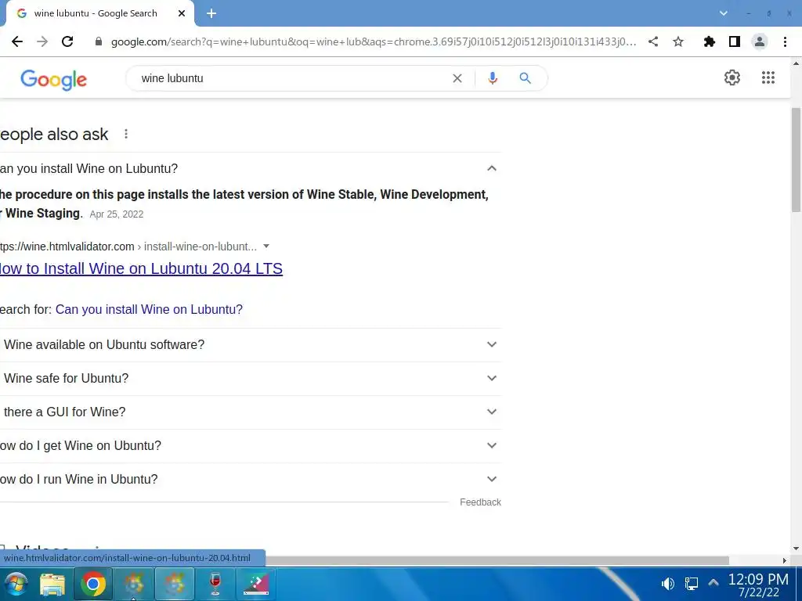Open the tab search dropdown arrow

[x=723, y=13]
